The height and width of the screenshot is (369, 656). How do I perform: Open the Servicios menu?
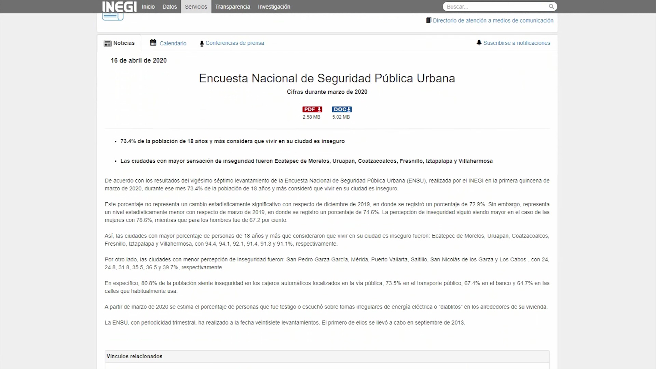[x=196, y=6]
